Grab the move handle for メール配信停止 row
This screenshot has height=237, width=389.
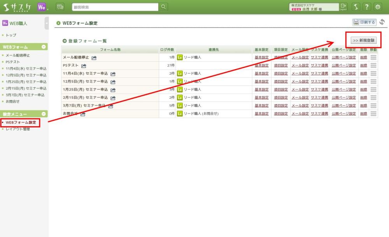click(373, 58)
